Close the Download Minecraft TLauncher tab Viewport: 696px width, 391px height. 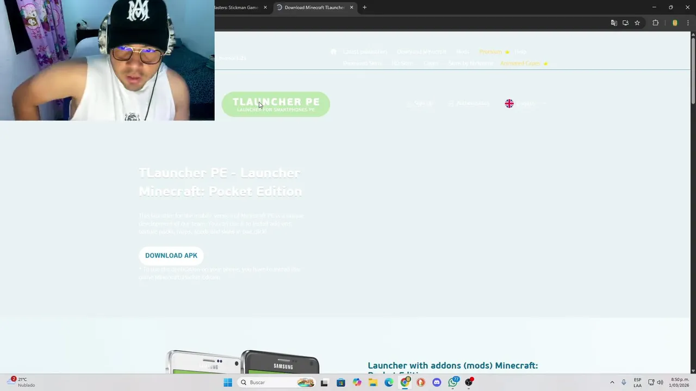click(x=351, y=8)
